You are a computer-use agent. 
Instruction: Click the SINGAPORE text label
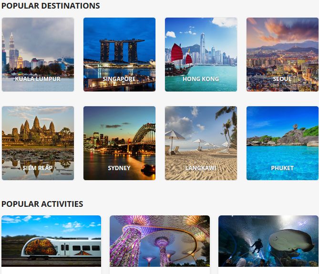[119, 79]
